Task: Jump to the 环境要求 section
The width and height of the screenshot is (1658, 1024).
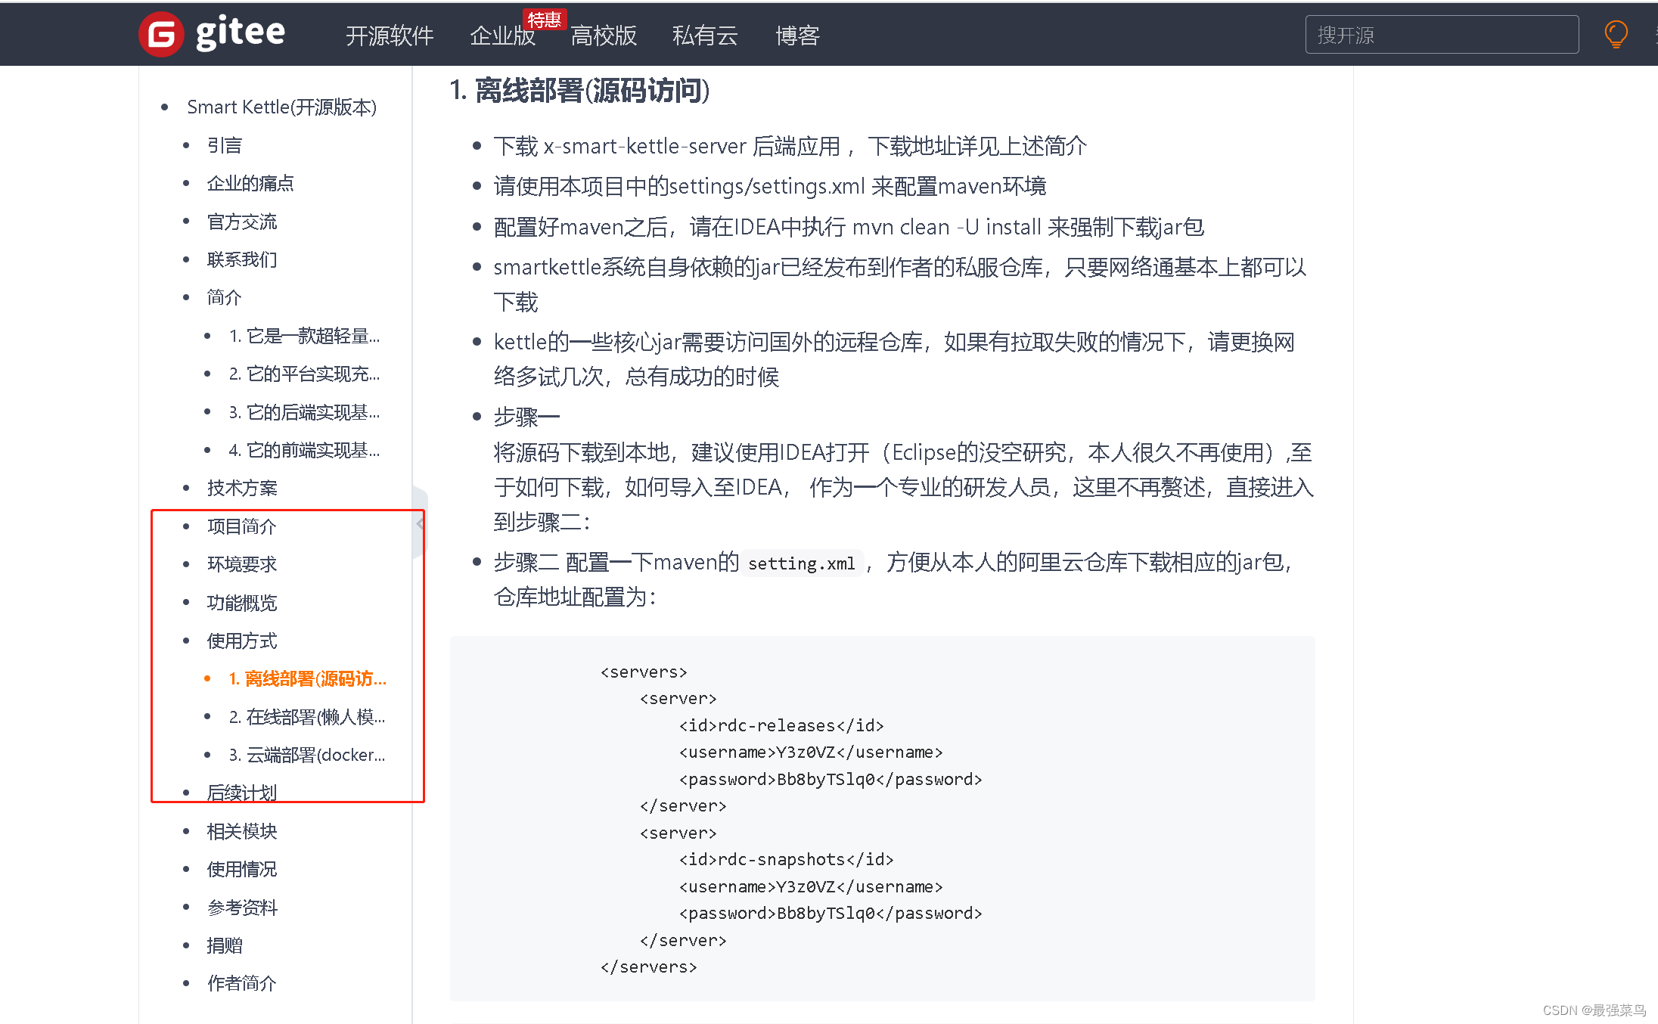Action: point(242,564)
